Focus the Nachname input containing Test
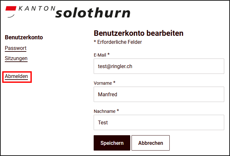Image resolution: width=230 pixels, height=156 pixels. (x=159, y=122)
